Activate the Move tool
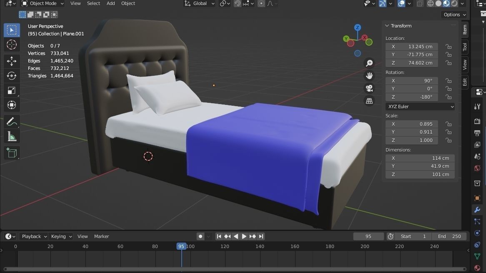Image resolution: width=486 pixels, height=273 pixels. [x=12, y=61]
